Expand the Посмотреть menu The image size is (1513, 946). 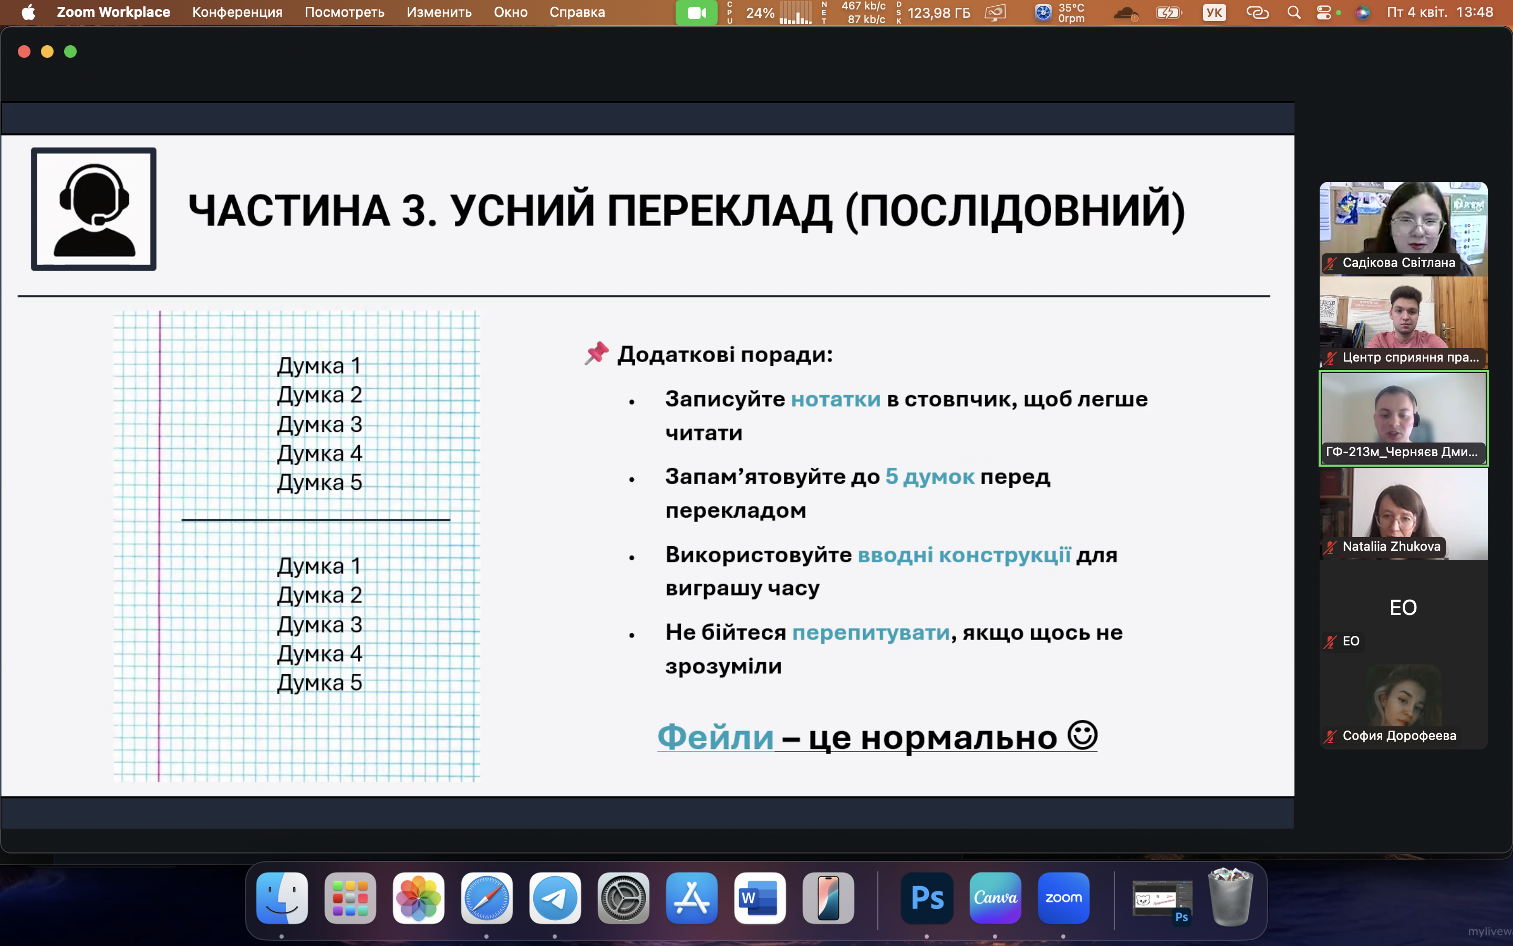[344, 13]
